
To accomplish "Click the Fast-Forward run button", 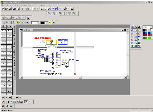I will 10,97.
